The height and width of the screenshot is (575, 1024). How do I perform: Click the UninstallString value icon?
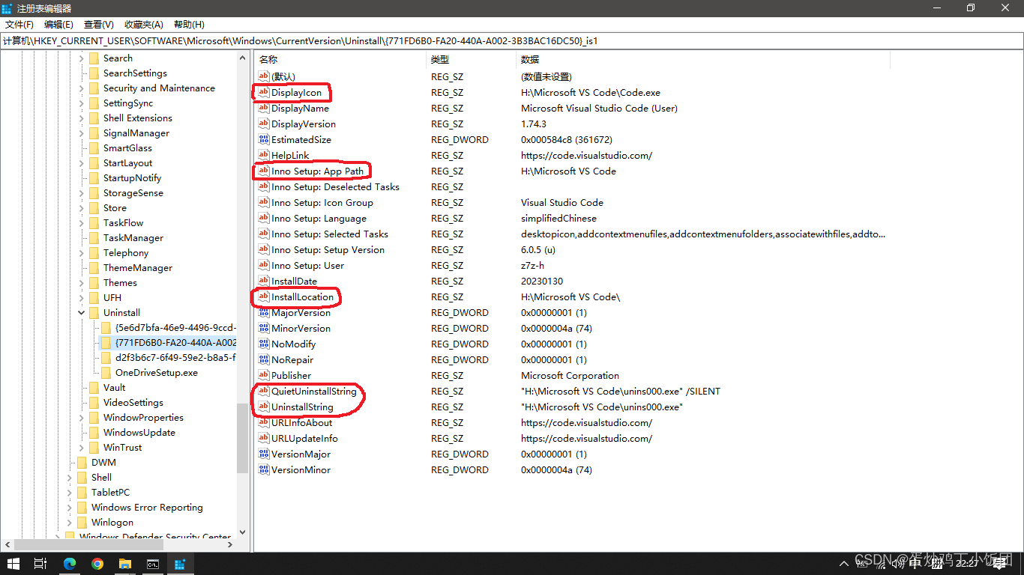263,407
